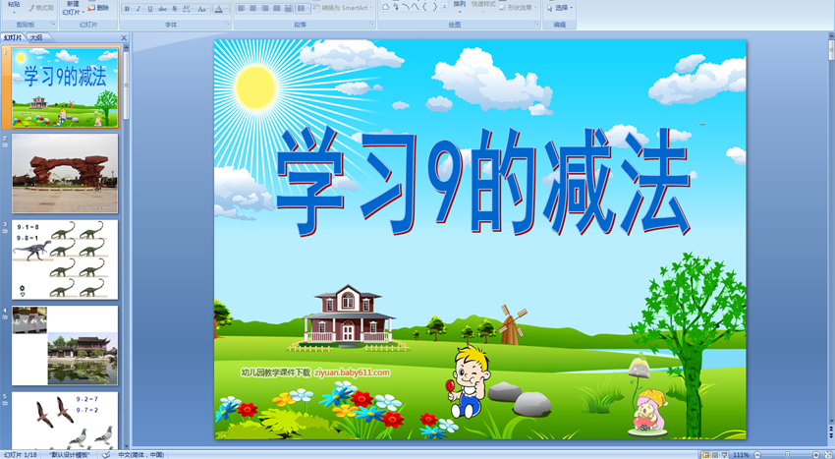Click the slide title 学习9的减法

[483, 182]
